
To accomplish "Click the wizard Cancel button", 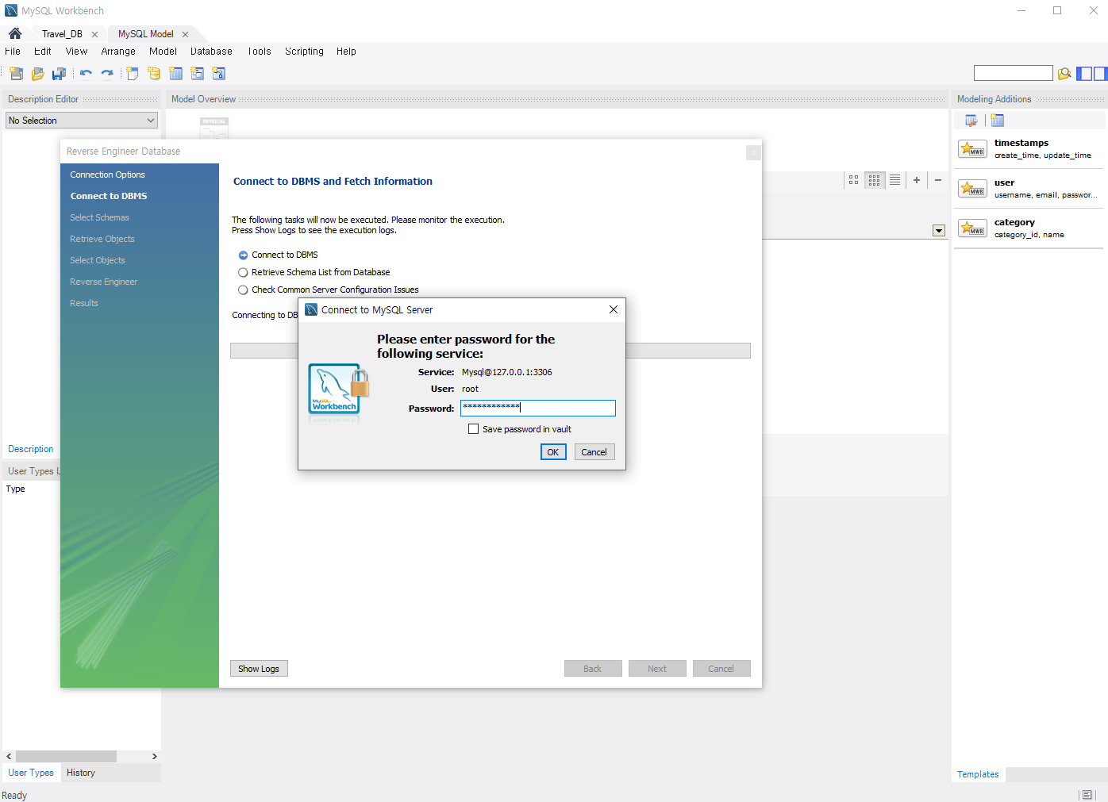I will click(721, 669).
